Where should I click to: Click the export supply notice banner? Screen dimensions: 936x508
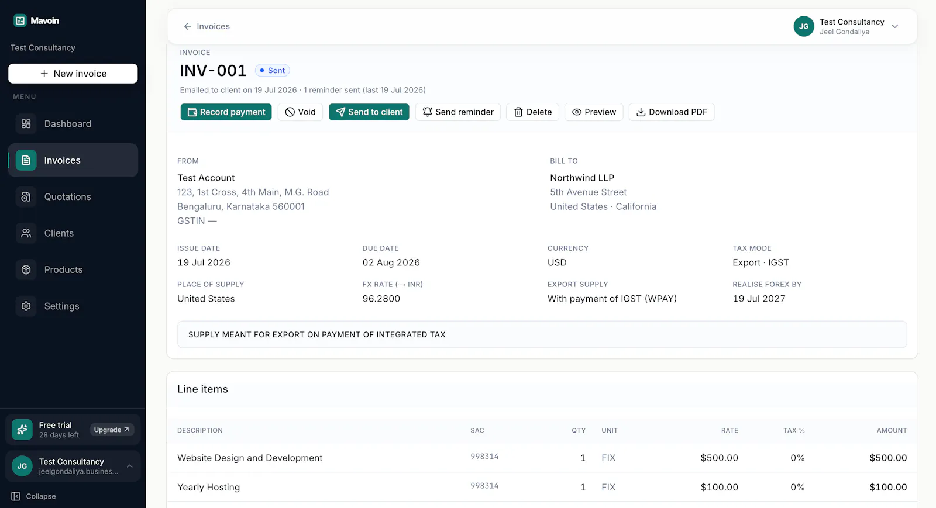coord(542,334)
